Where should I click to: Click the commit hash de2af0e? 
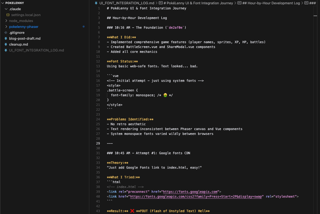176,28
